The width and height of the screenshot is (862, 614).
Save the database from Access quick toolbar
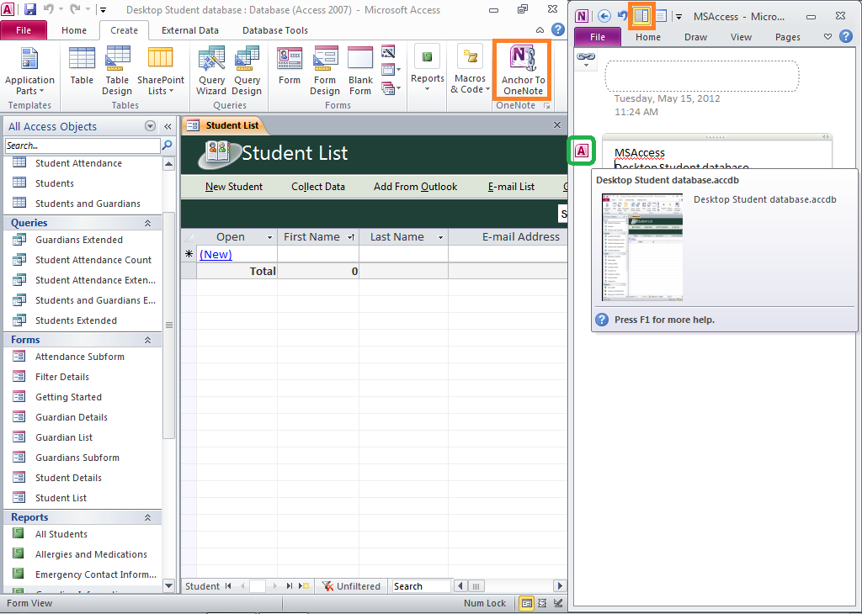(30, 9)
